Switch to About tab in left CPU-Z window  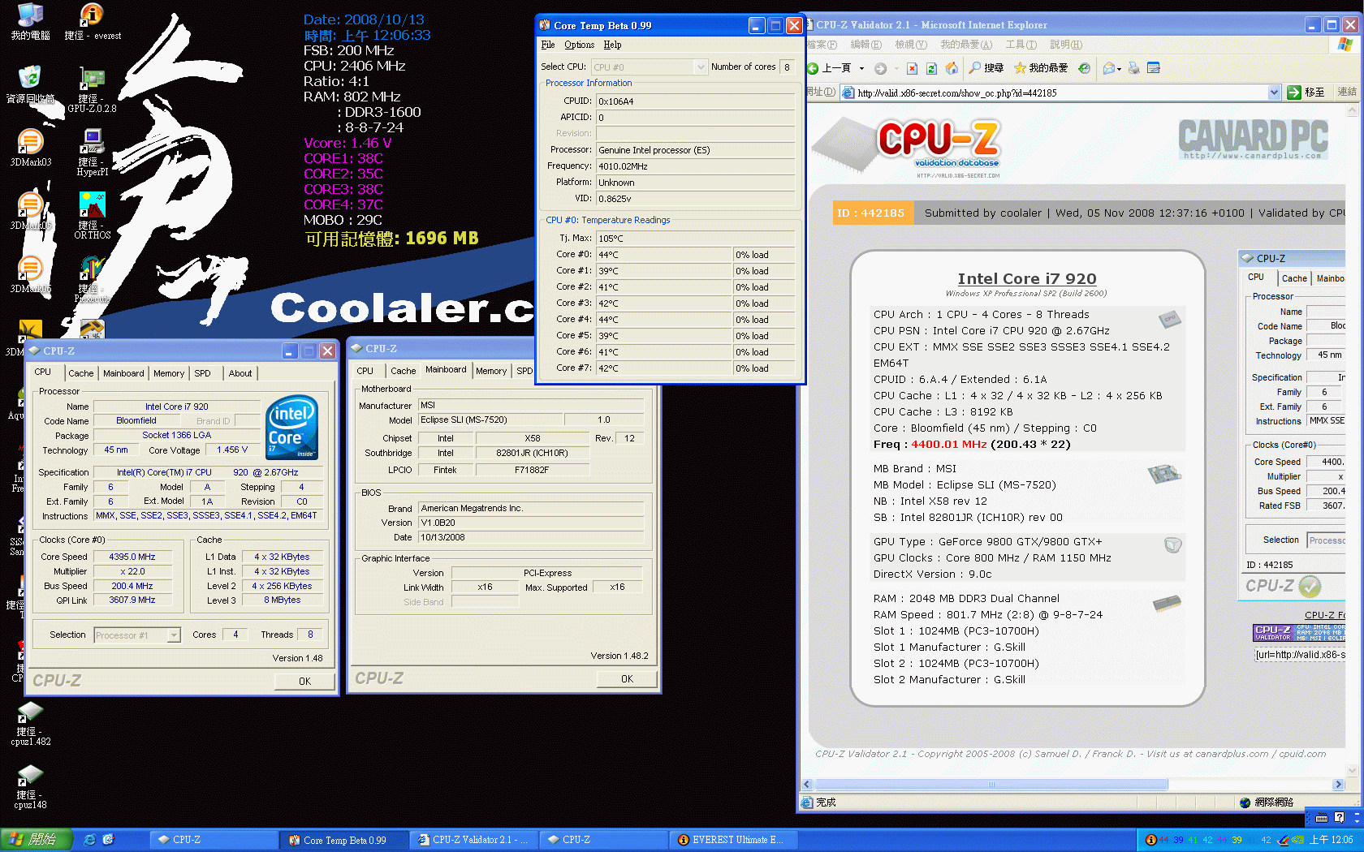(x=240, y=373)
